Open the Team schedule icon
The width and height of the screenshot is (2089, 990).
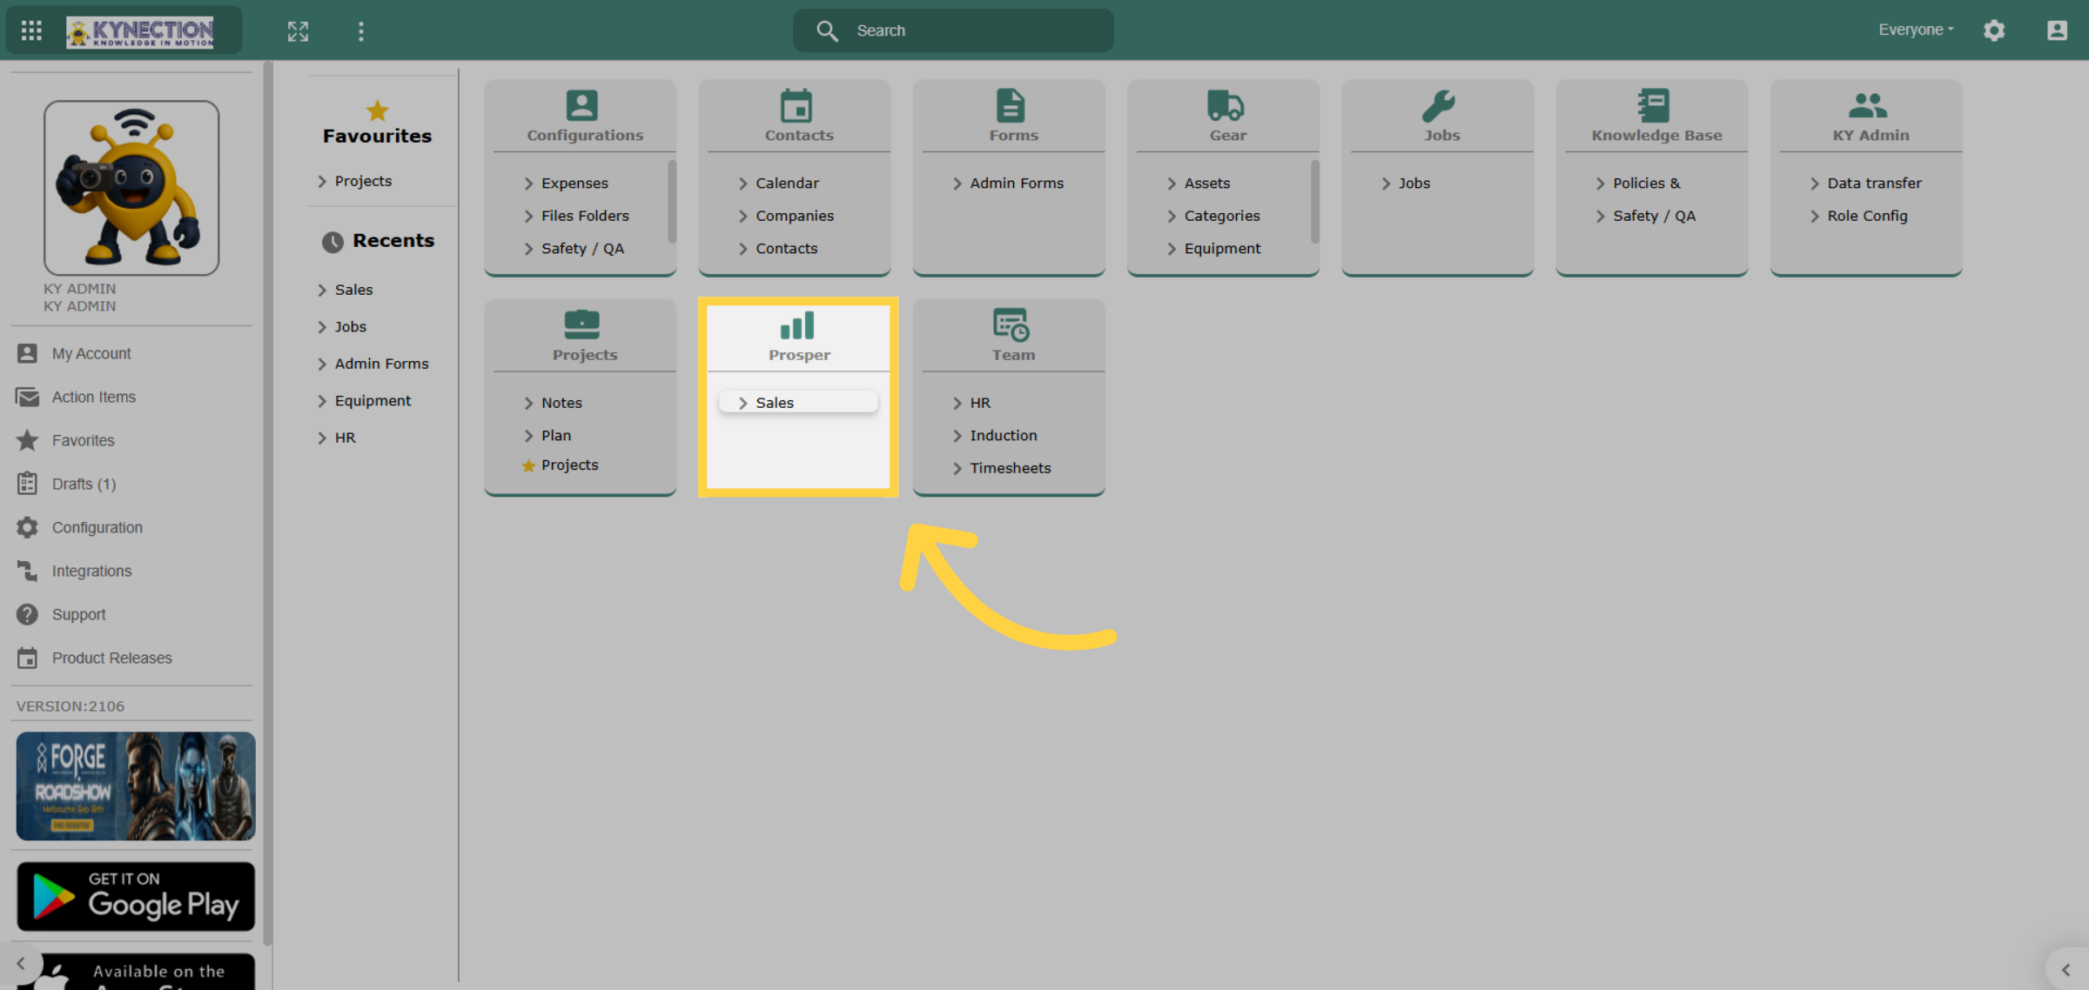[1011, 324]
